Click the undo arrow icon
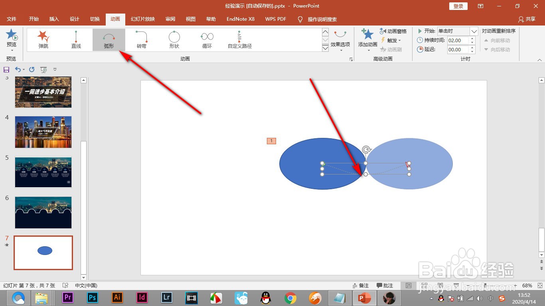This screenshot has height=306, width=545. (x=18, y=69)
